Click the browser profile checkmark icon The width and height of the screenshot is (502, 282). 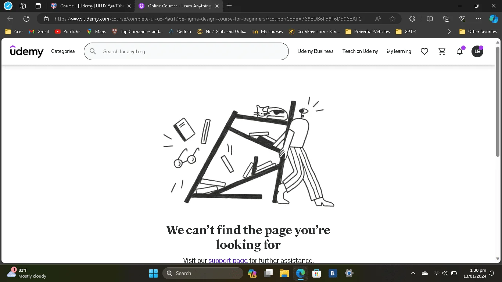(x=8, y=6)
